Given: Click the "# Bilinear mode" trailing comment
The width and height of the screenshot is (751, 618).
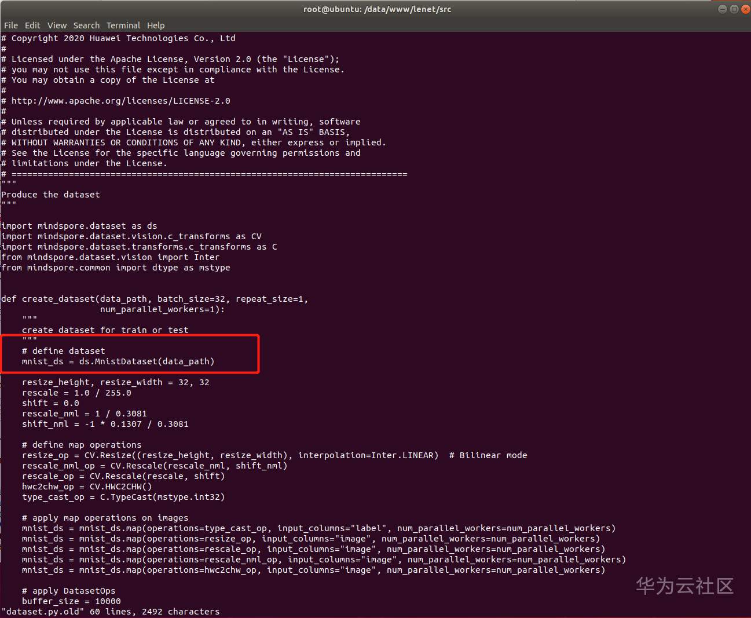Looking at the screenshot, I should (488, 455).
